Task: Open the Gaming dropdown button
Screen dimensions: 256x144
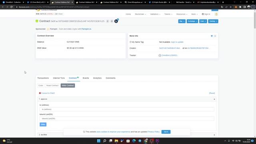Action: 213,21
